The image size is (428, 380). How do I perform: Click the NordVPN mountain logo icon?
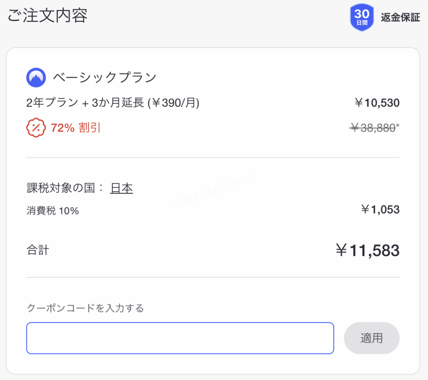pos(36,77)
